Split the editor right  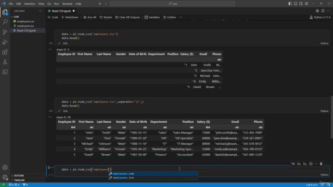[323, 11]
